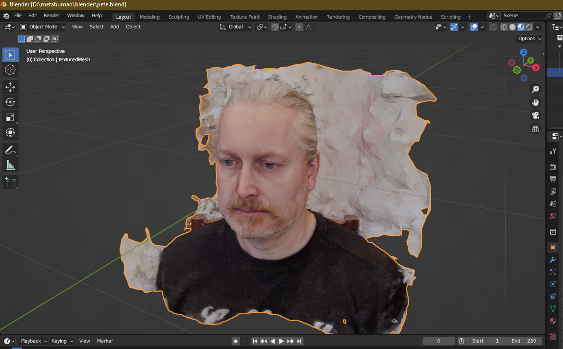Open the Object properties tab

[553, 248]
